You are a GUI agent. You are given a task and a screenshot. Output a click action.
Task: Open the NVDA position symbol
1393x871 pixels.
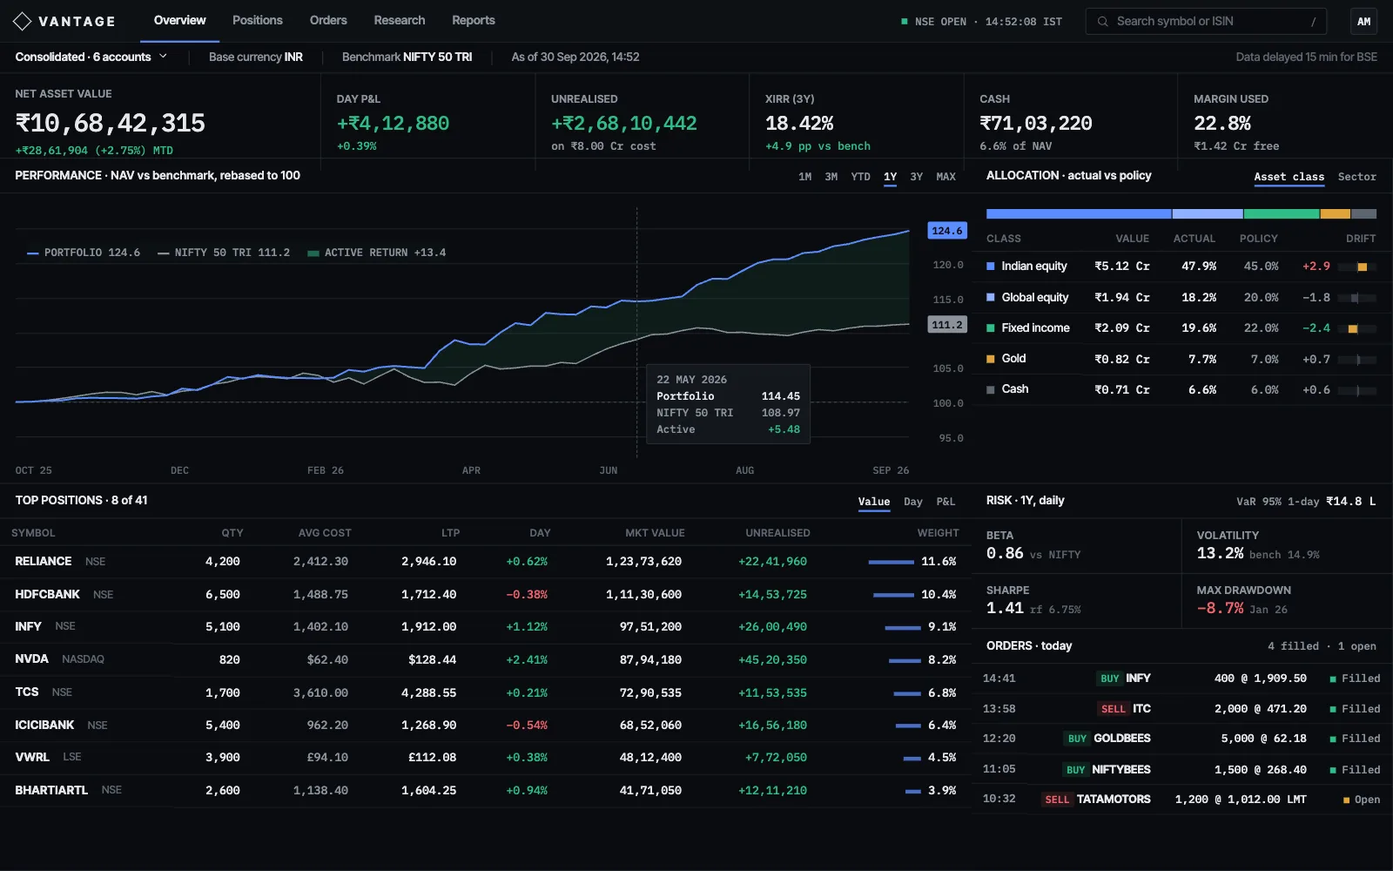tap(31, 659)
